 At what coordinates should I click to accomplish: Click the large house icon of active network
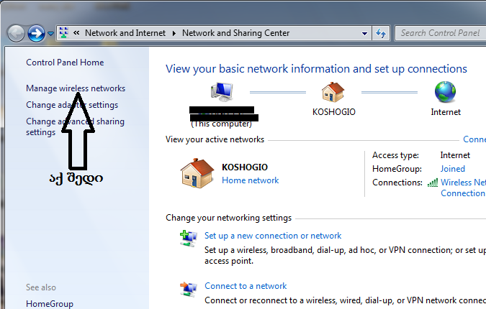point(197,173)
